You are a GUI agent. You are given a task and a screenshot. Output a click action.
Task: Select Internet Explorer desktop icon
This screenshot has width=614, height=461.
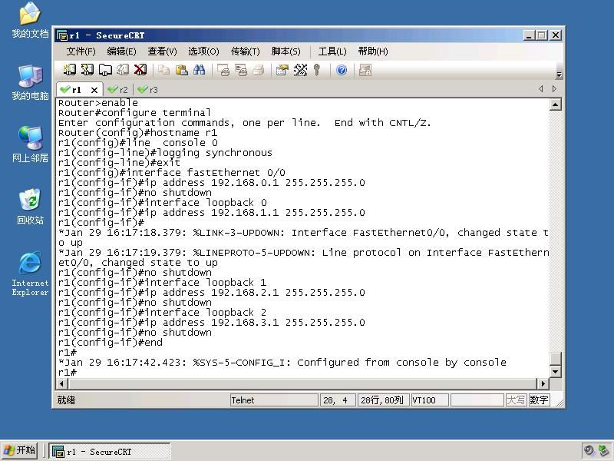click(x=30, y=274)
